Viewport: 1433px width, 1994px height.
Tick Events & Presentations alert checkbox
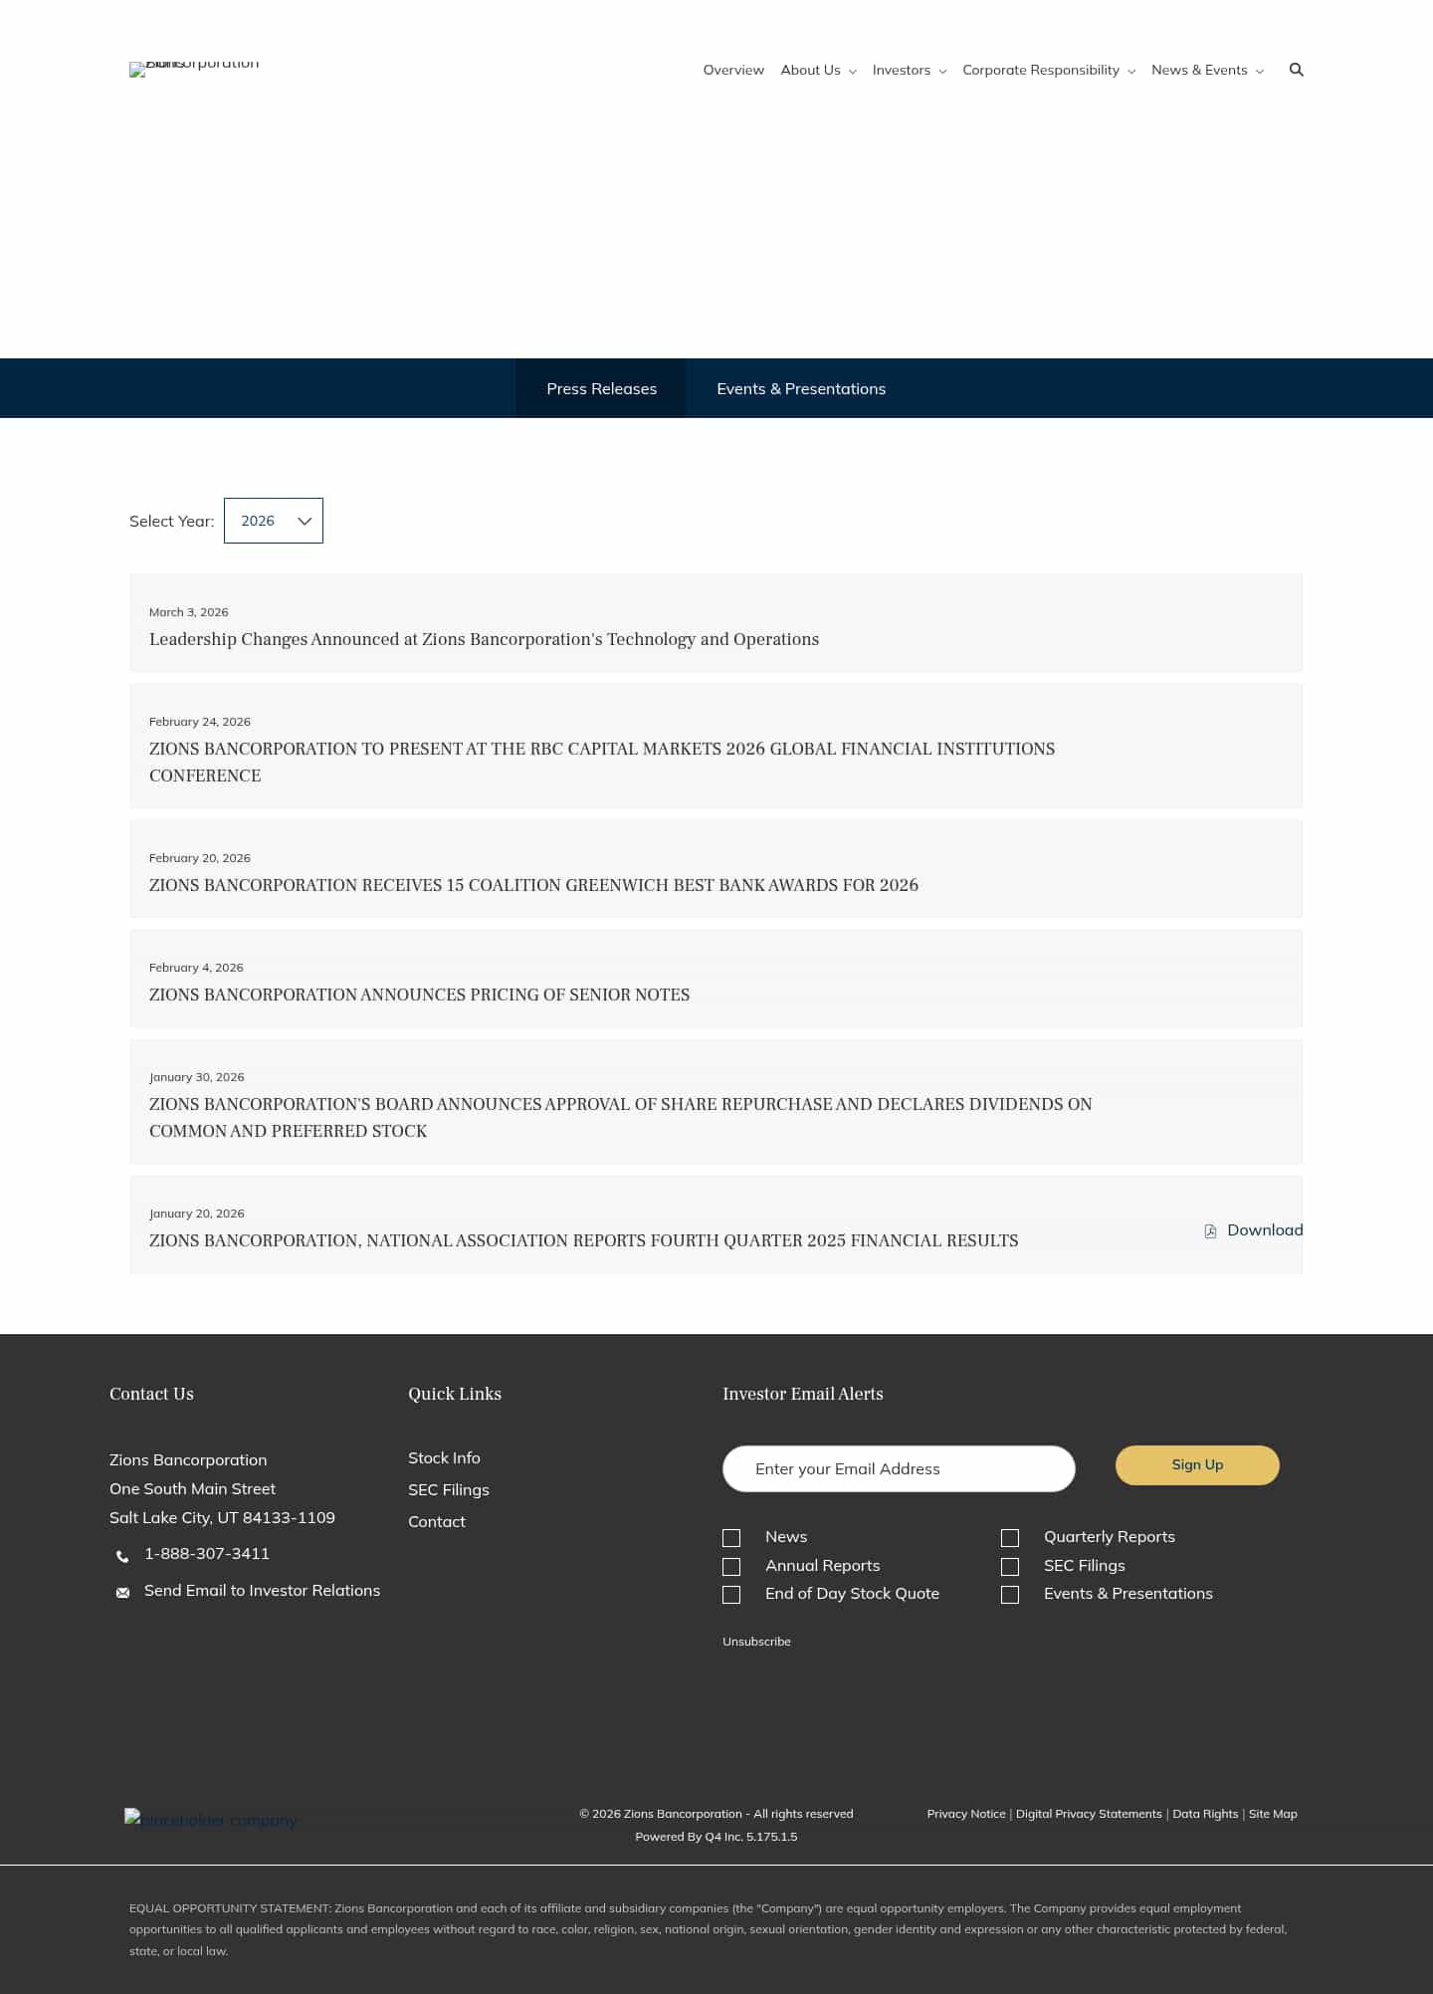(x=1010, y=1595)
